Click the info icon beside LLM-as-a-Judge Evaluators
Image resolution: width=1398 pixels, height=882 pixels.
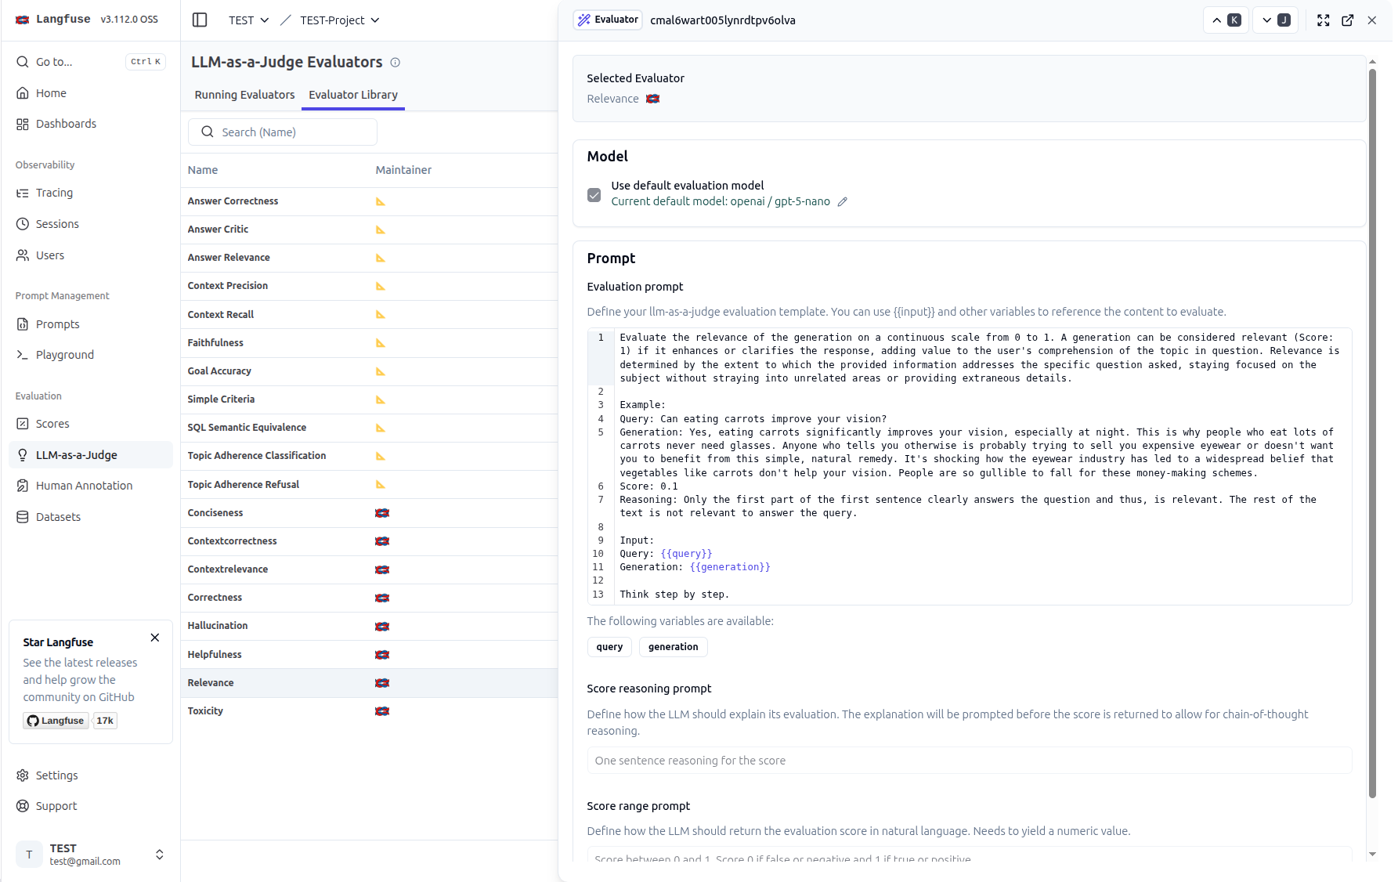tap(396, 63)
